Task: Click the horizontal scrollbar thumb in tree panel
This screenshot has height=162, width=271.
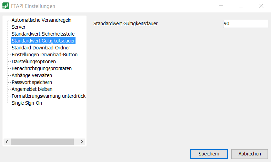Action: coord(42,142)
